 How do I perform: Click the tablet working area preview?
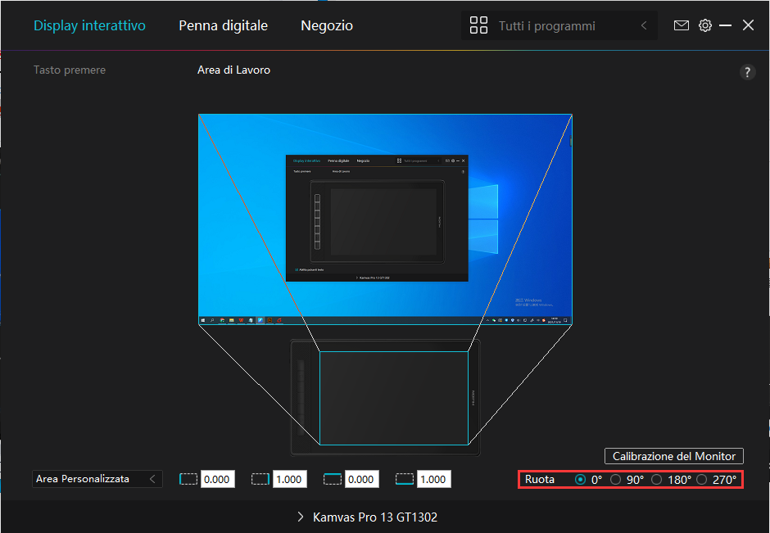pyautogui.click(x=393, y=398)
